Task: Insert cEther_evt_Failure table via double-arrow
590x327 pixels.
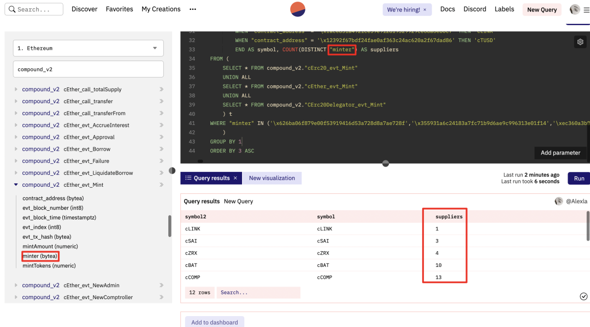Action: coord(161,161)
